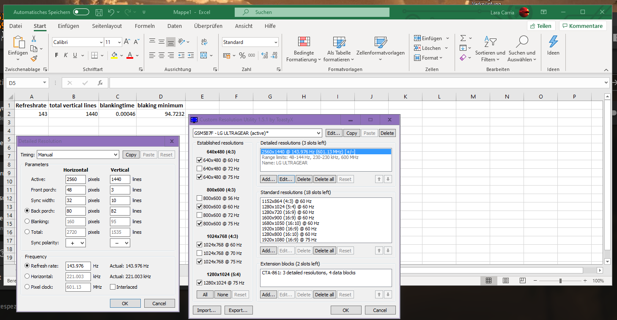Open the Überprüfen tab

(x=208, y=26)
